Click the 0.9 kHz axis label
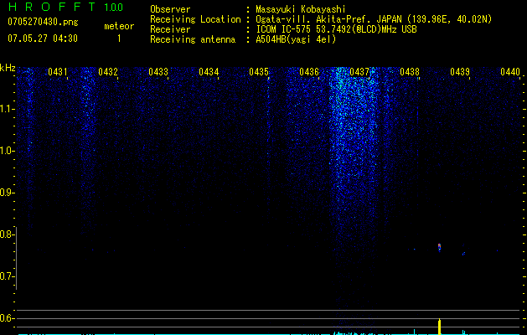 [8, 193]
